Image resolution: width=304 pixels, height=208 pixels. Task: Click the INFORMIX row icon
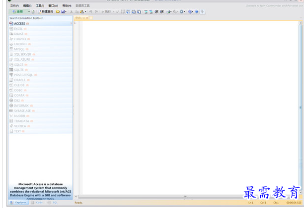pyautogui.click(x=11, y=105)
